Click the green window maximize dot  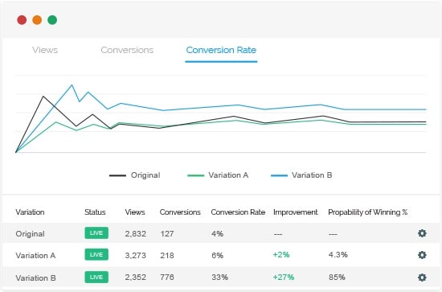(52, 20)
